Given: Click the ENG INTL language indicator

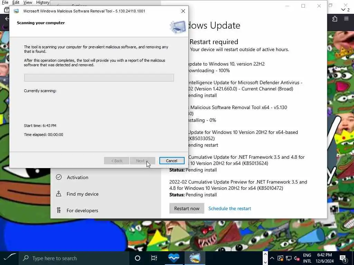Looking at the screenshot, I should (x=307, y=258).
